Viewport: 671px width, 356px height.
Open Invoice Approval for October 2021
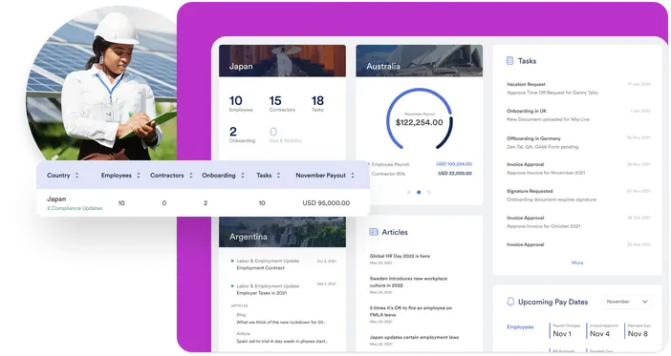pyautogui.click(x=578, y=221)
